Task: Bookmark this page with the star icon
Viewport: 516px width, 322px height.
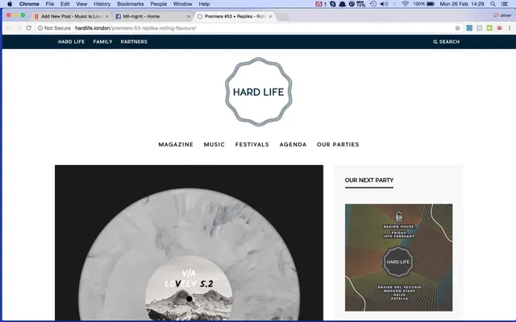Action: coord(457,28)
